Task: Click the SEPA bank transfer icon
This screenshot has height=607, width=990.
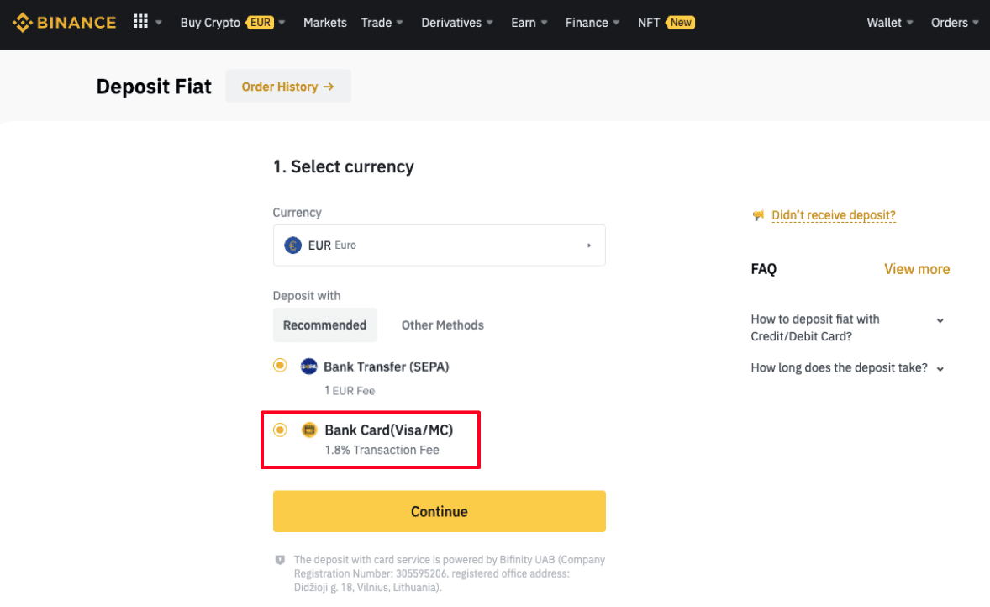Action: (308, 367)
